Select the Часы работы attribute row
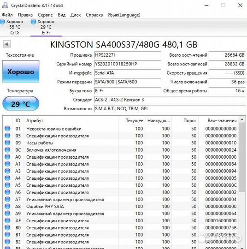Screen dimensions: 247x249 (121, 142)
